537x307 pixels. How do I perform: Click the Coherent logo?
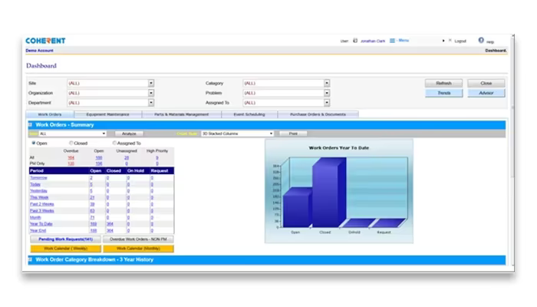pos(45,41)
